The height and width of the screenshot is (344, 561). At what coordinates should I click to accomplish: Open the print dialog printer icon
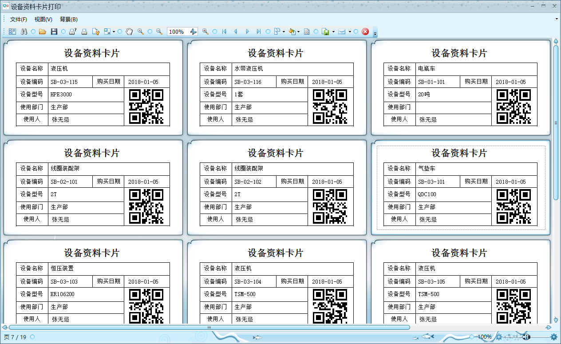coord(73,32)
